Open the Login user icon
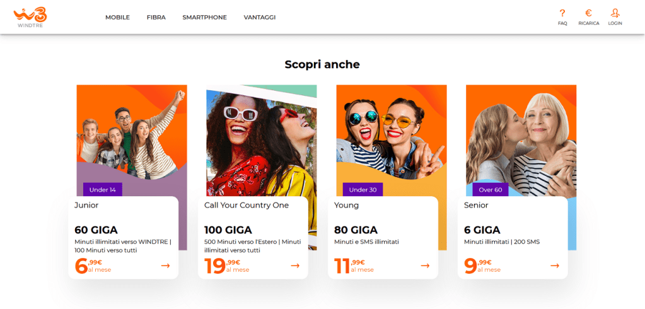This screenshot has height=309, width=645. pos(615,13)
